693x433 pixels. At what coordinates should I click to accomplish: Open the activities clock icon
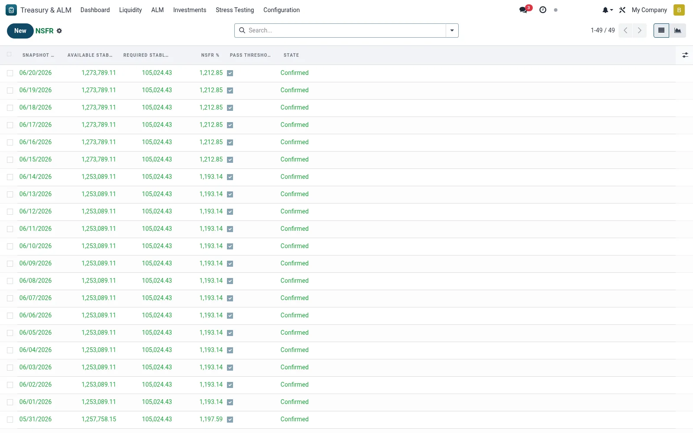(x=543, y=10)
